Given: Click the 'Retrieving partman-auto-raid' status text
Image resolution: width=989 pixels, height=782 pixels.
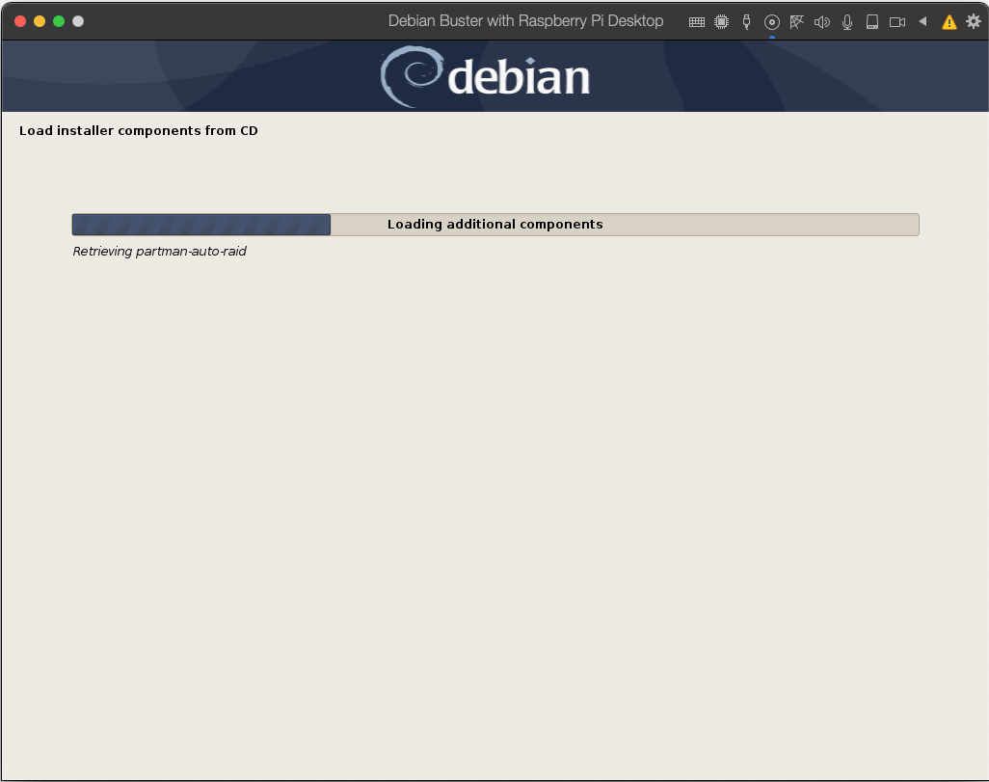Looking at the screenshot, I should click(160, 252).
